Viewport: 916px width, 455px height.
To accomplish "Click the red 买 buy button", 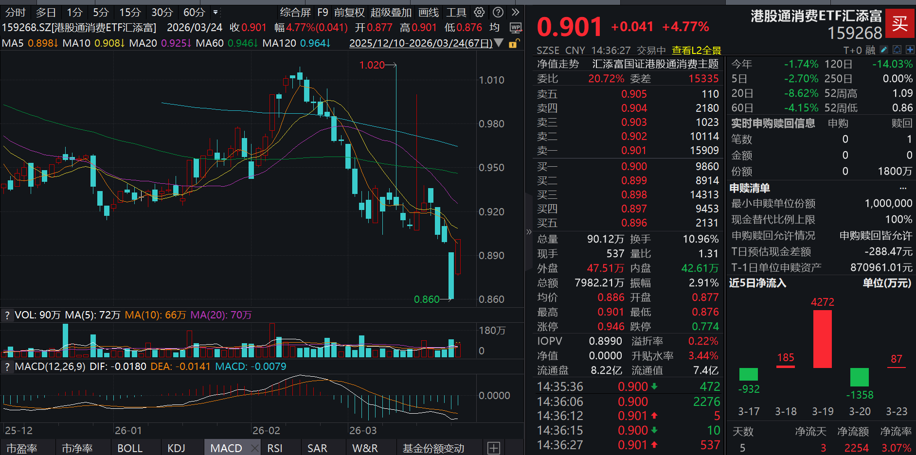I will [x=899, y=23].
